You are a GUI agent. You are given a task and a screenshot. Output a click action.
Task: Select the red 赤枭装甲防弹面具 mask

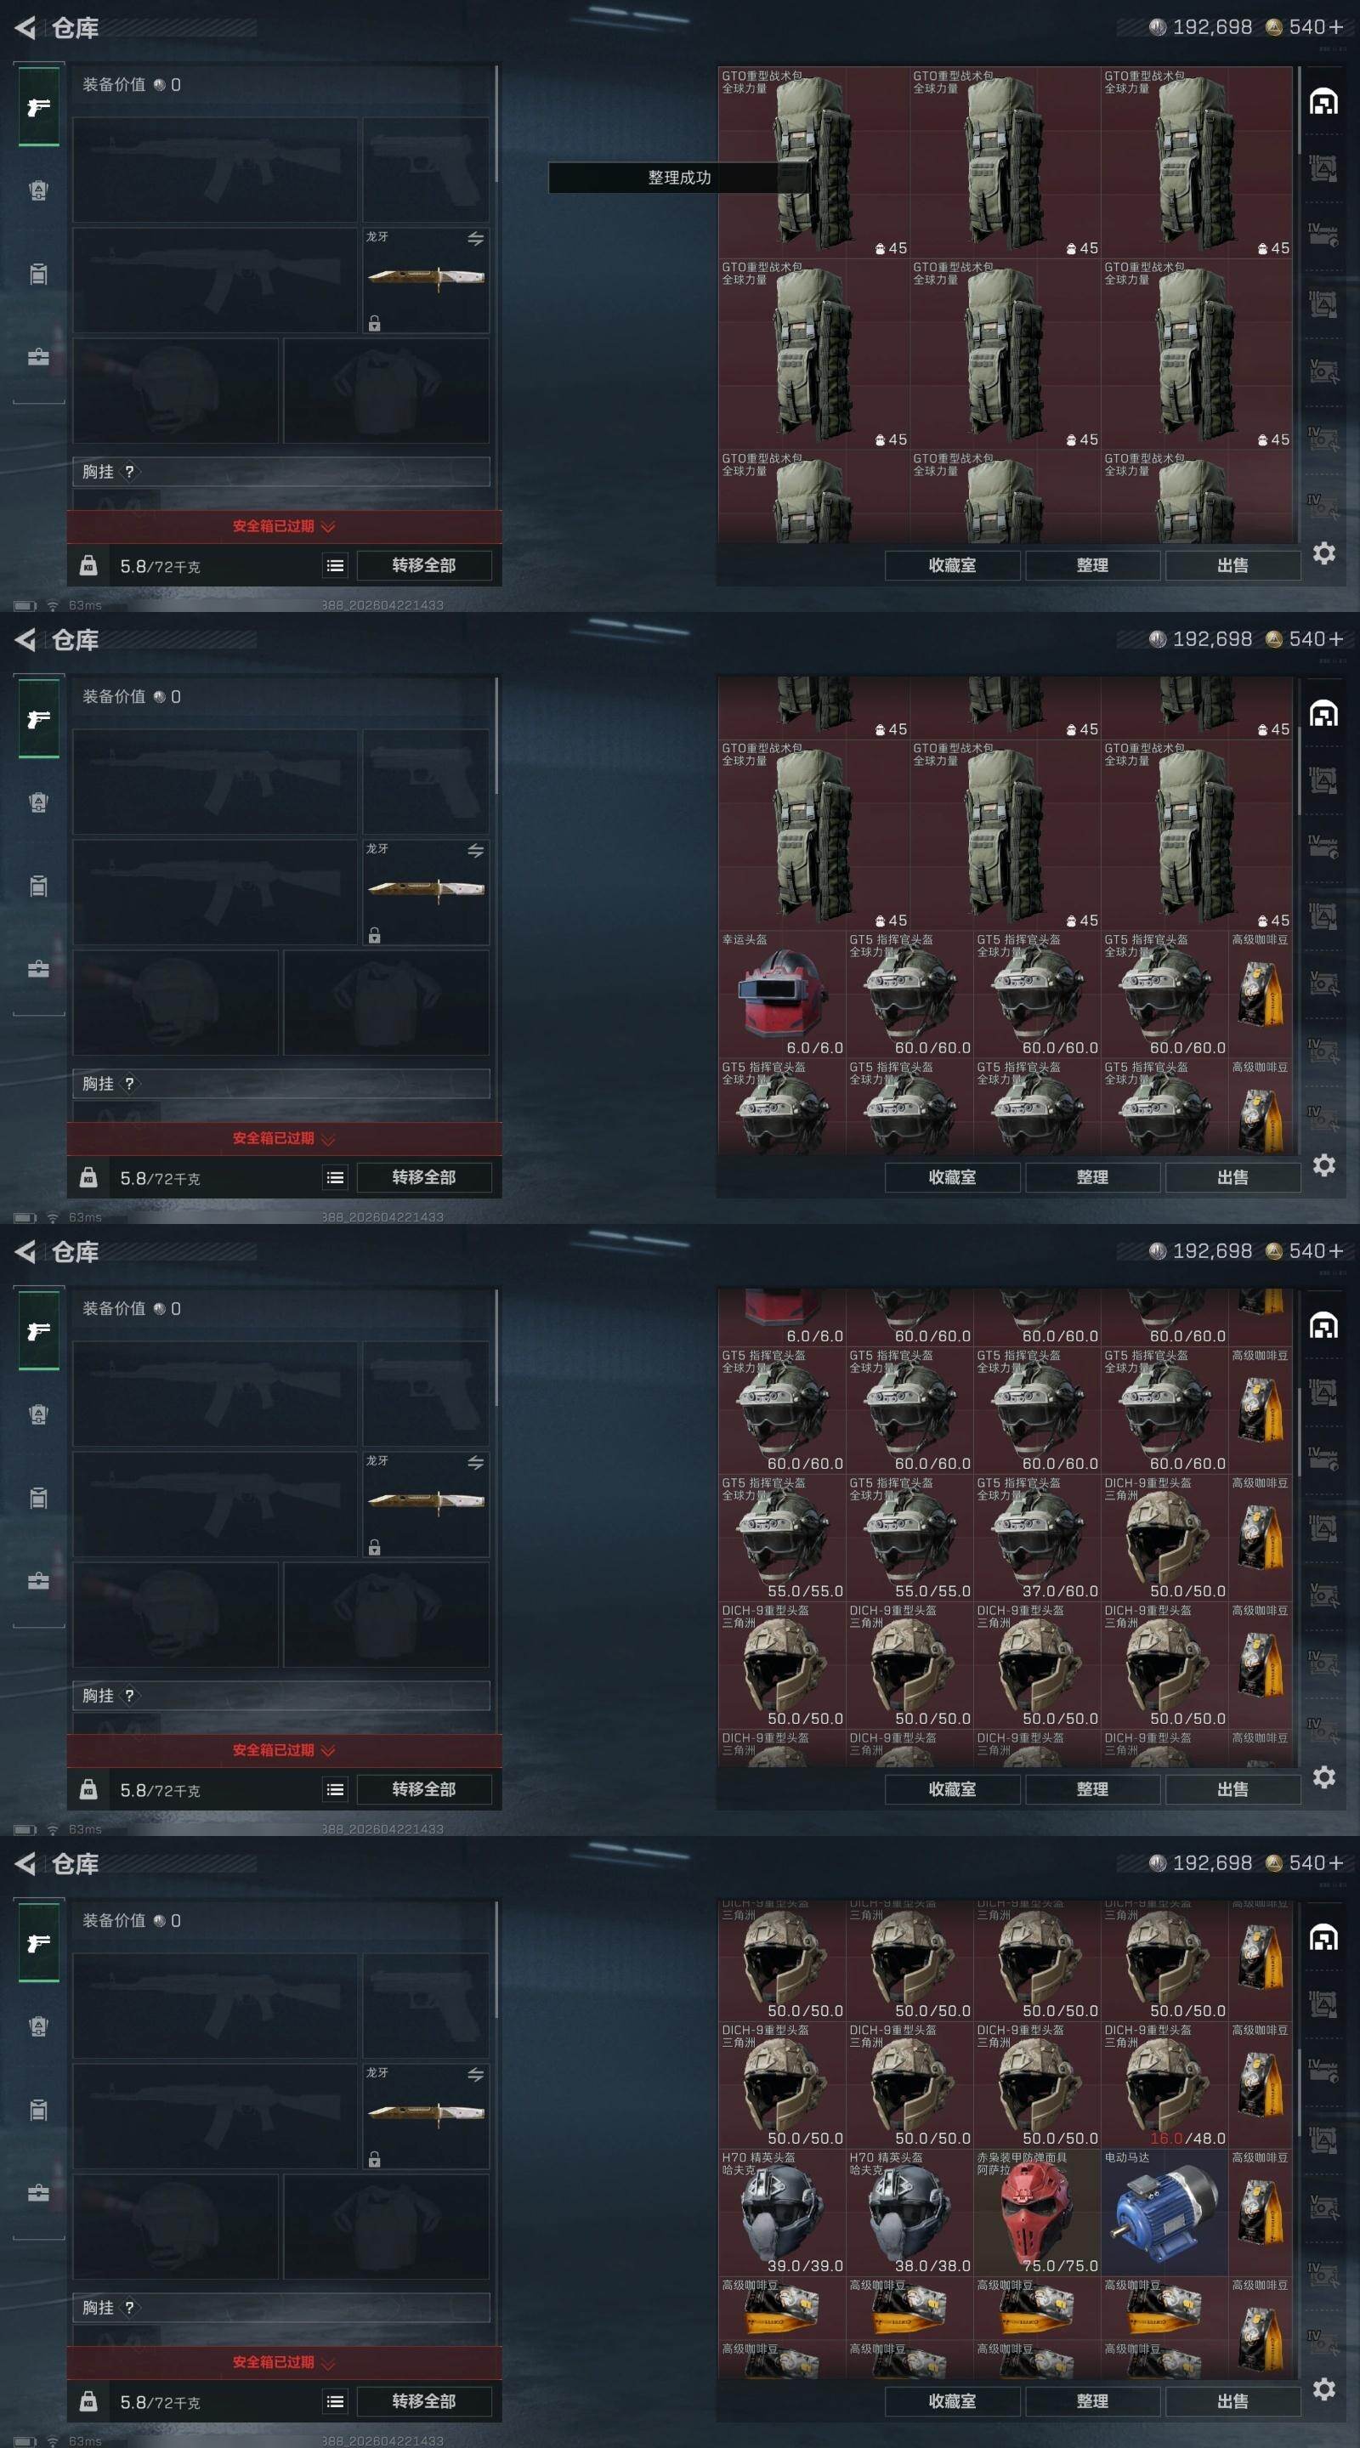pyautogui.click(x=1037, y=2213)
